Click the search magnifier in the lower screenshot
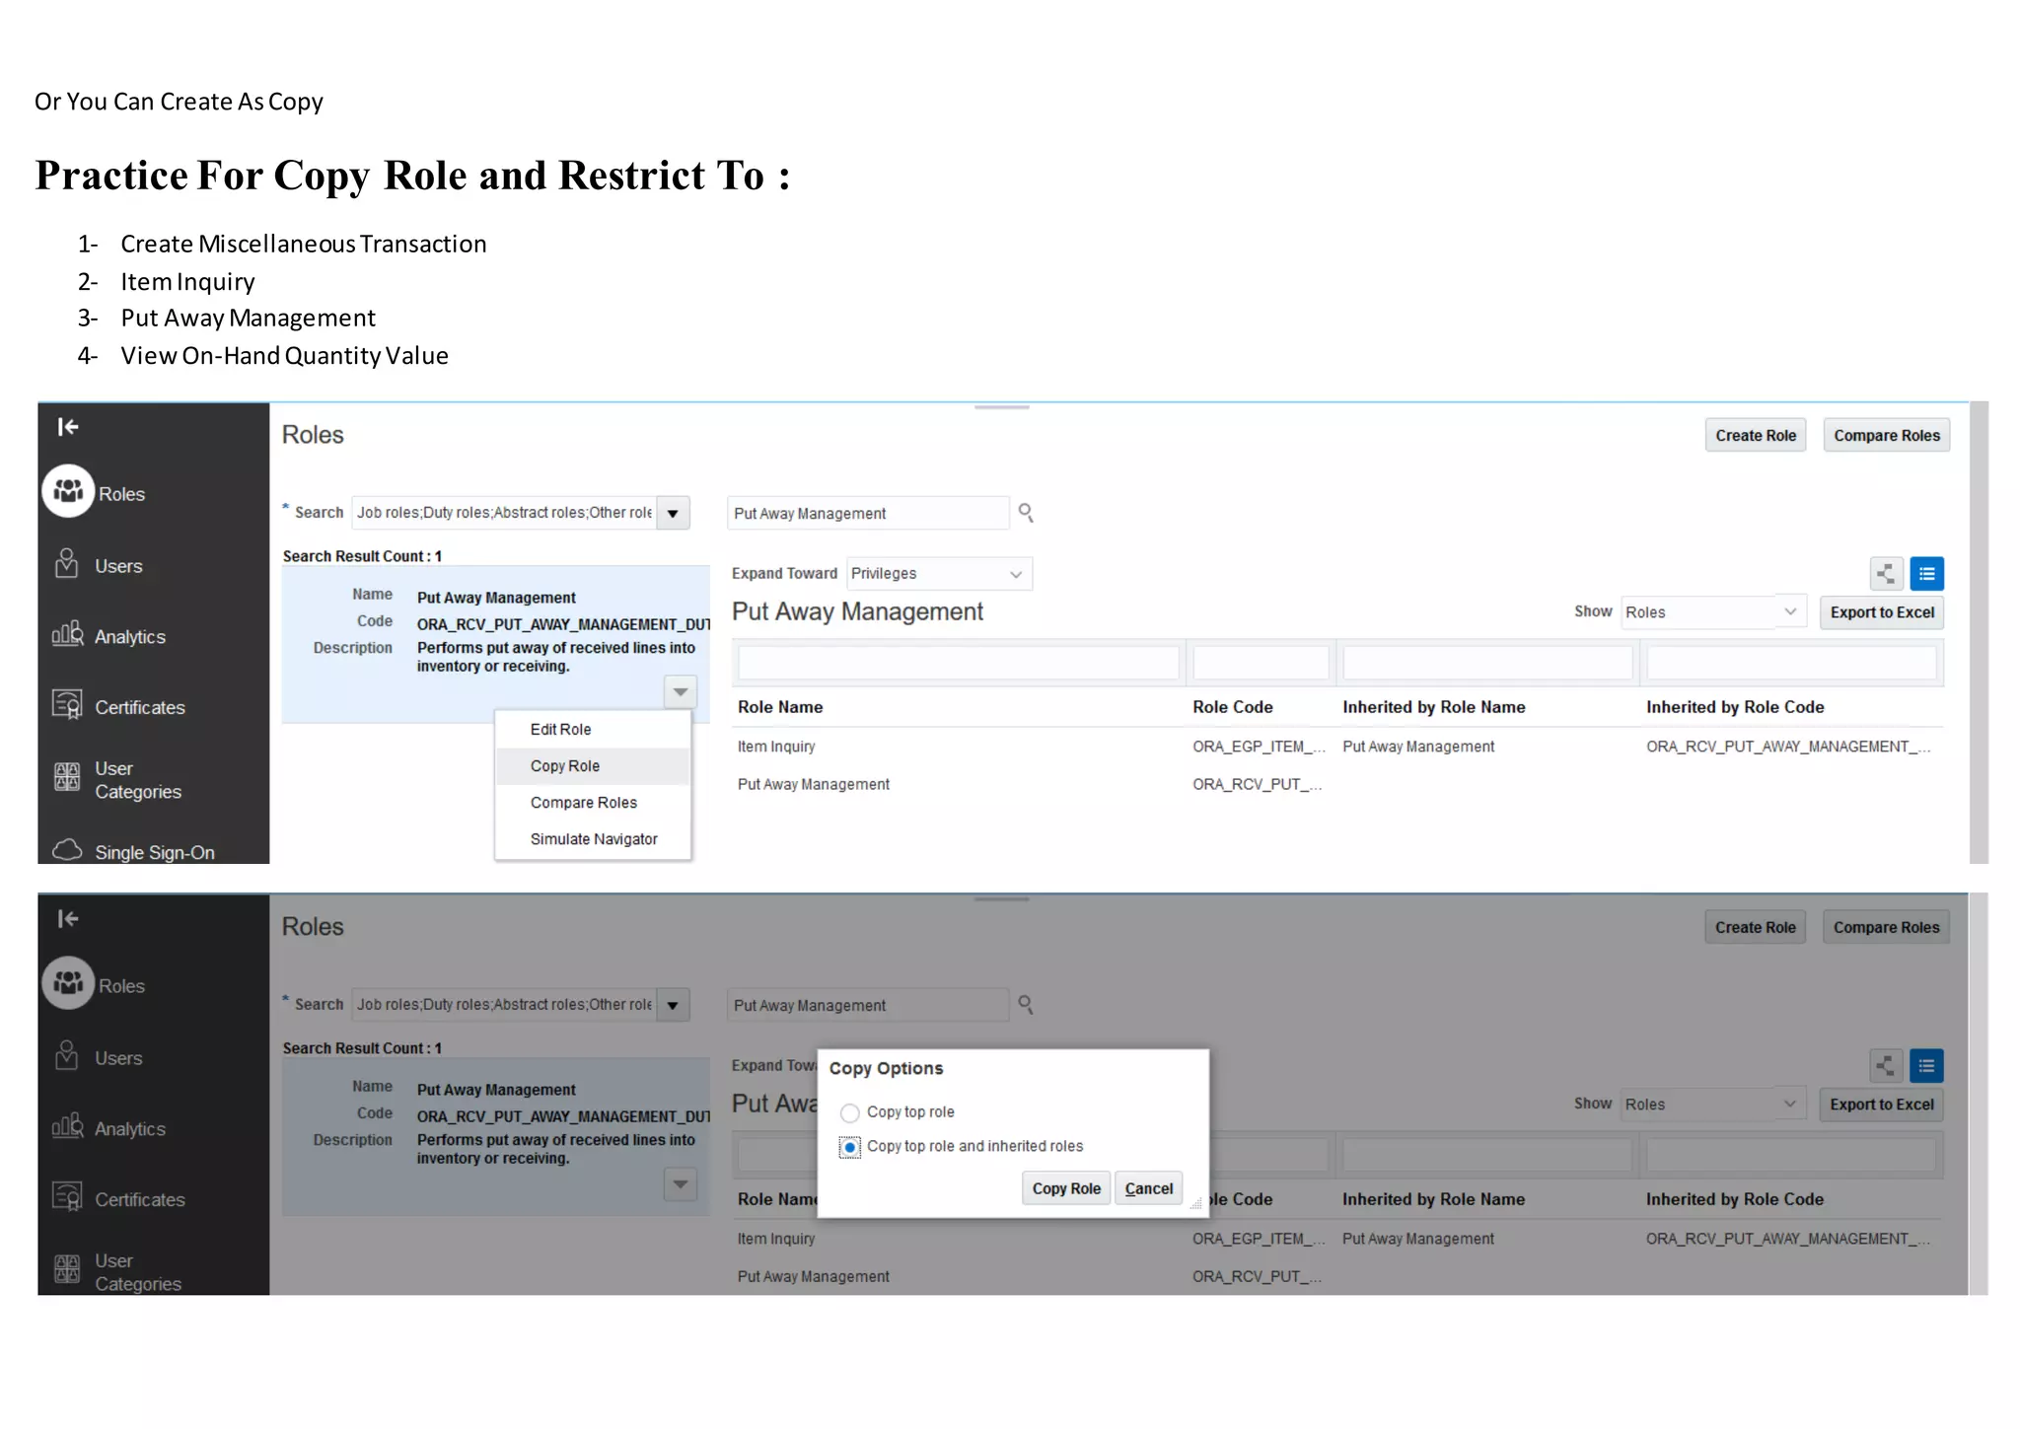This screenshot has width=2020, height=1429. (x=1026, y=1005)
